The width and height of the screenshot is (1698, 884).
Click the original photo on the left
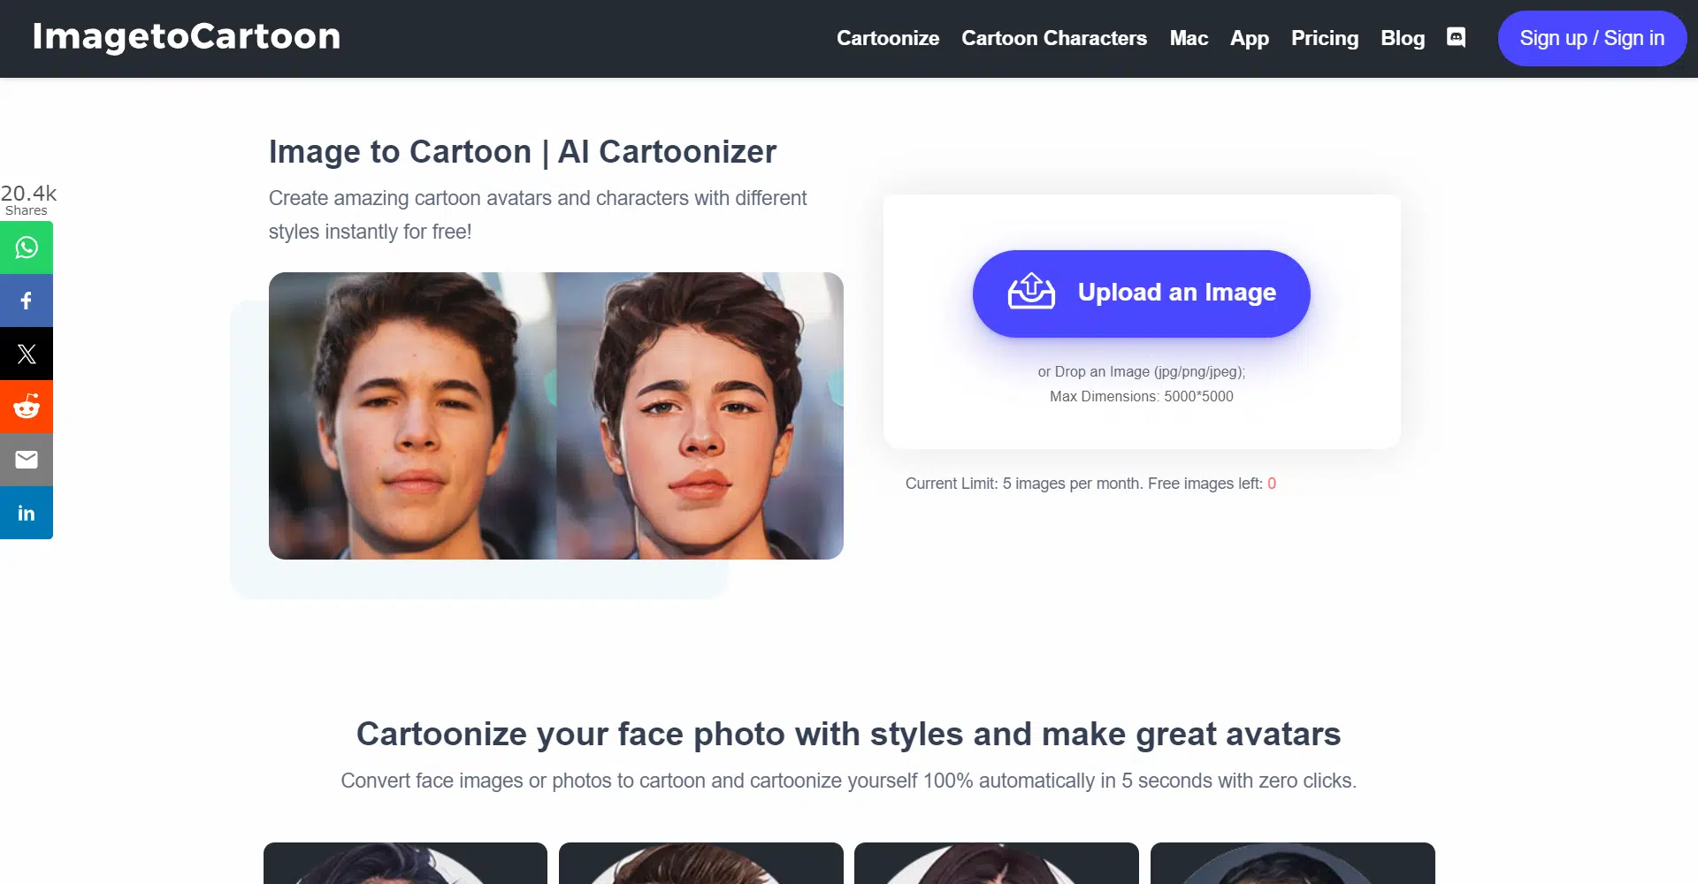click(x=412, y=415)
